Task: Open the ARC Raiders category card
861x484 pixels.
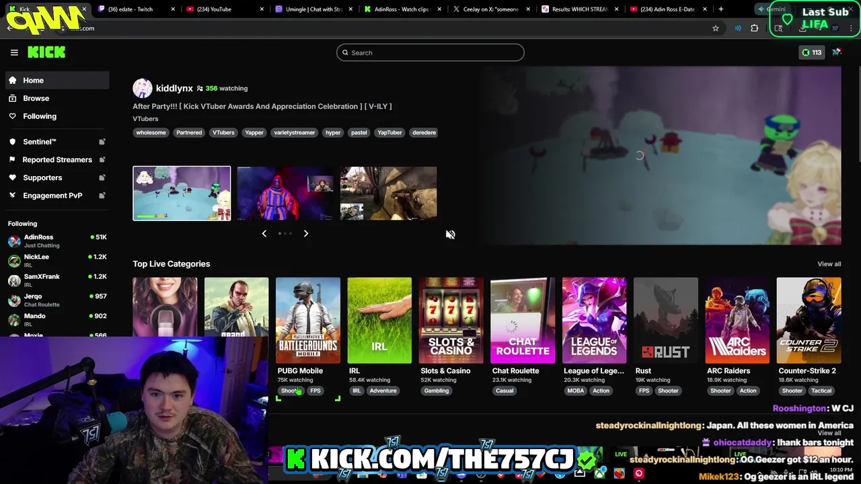Action: [737, 321]
